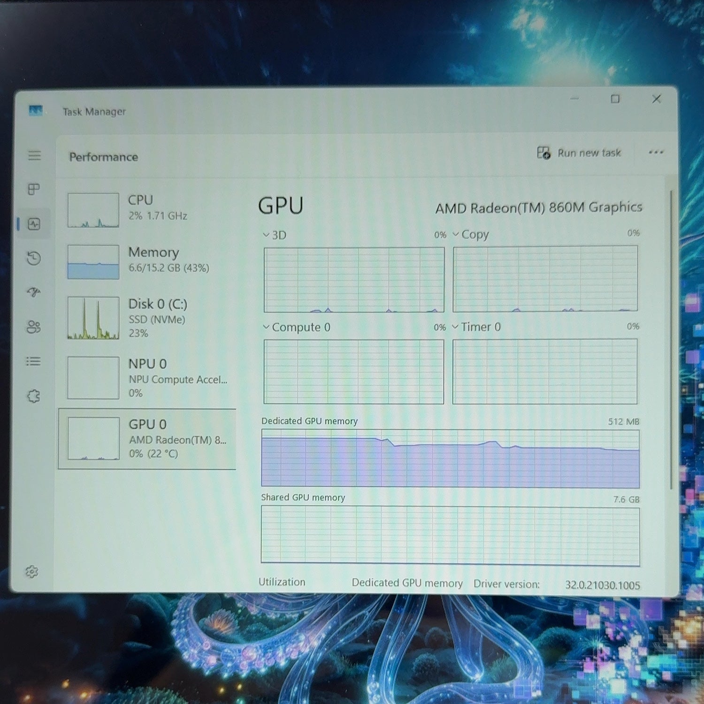Click the Dedicated GPU memory usage graph
Viewport: 704px width, 704px height.
point(450,459)
